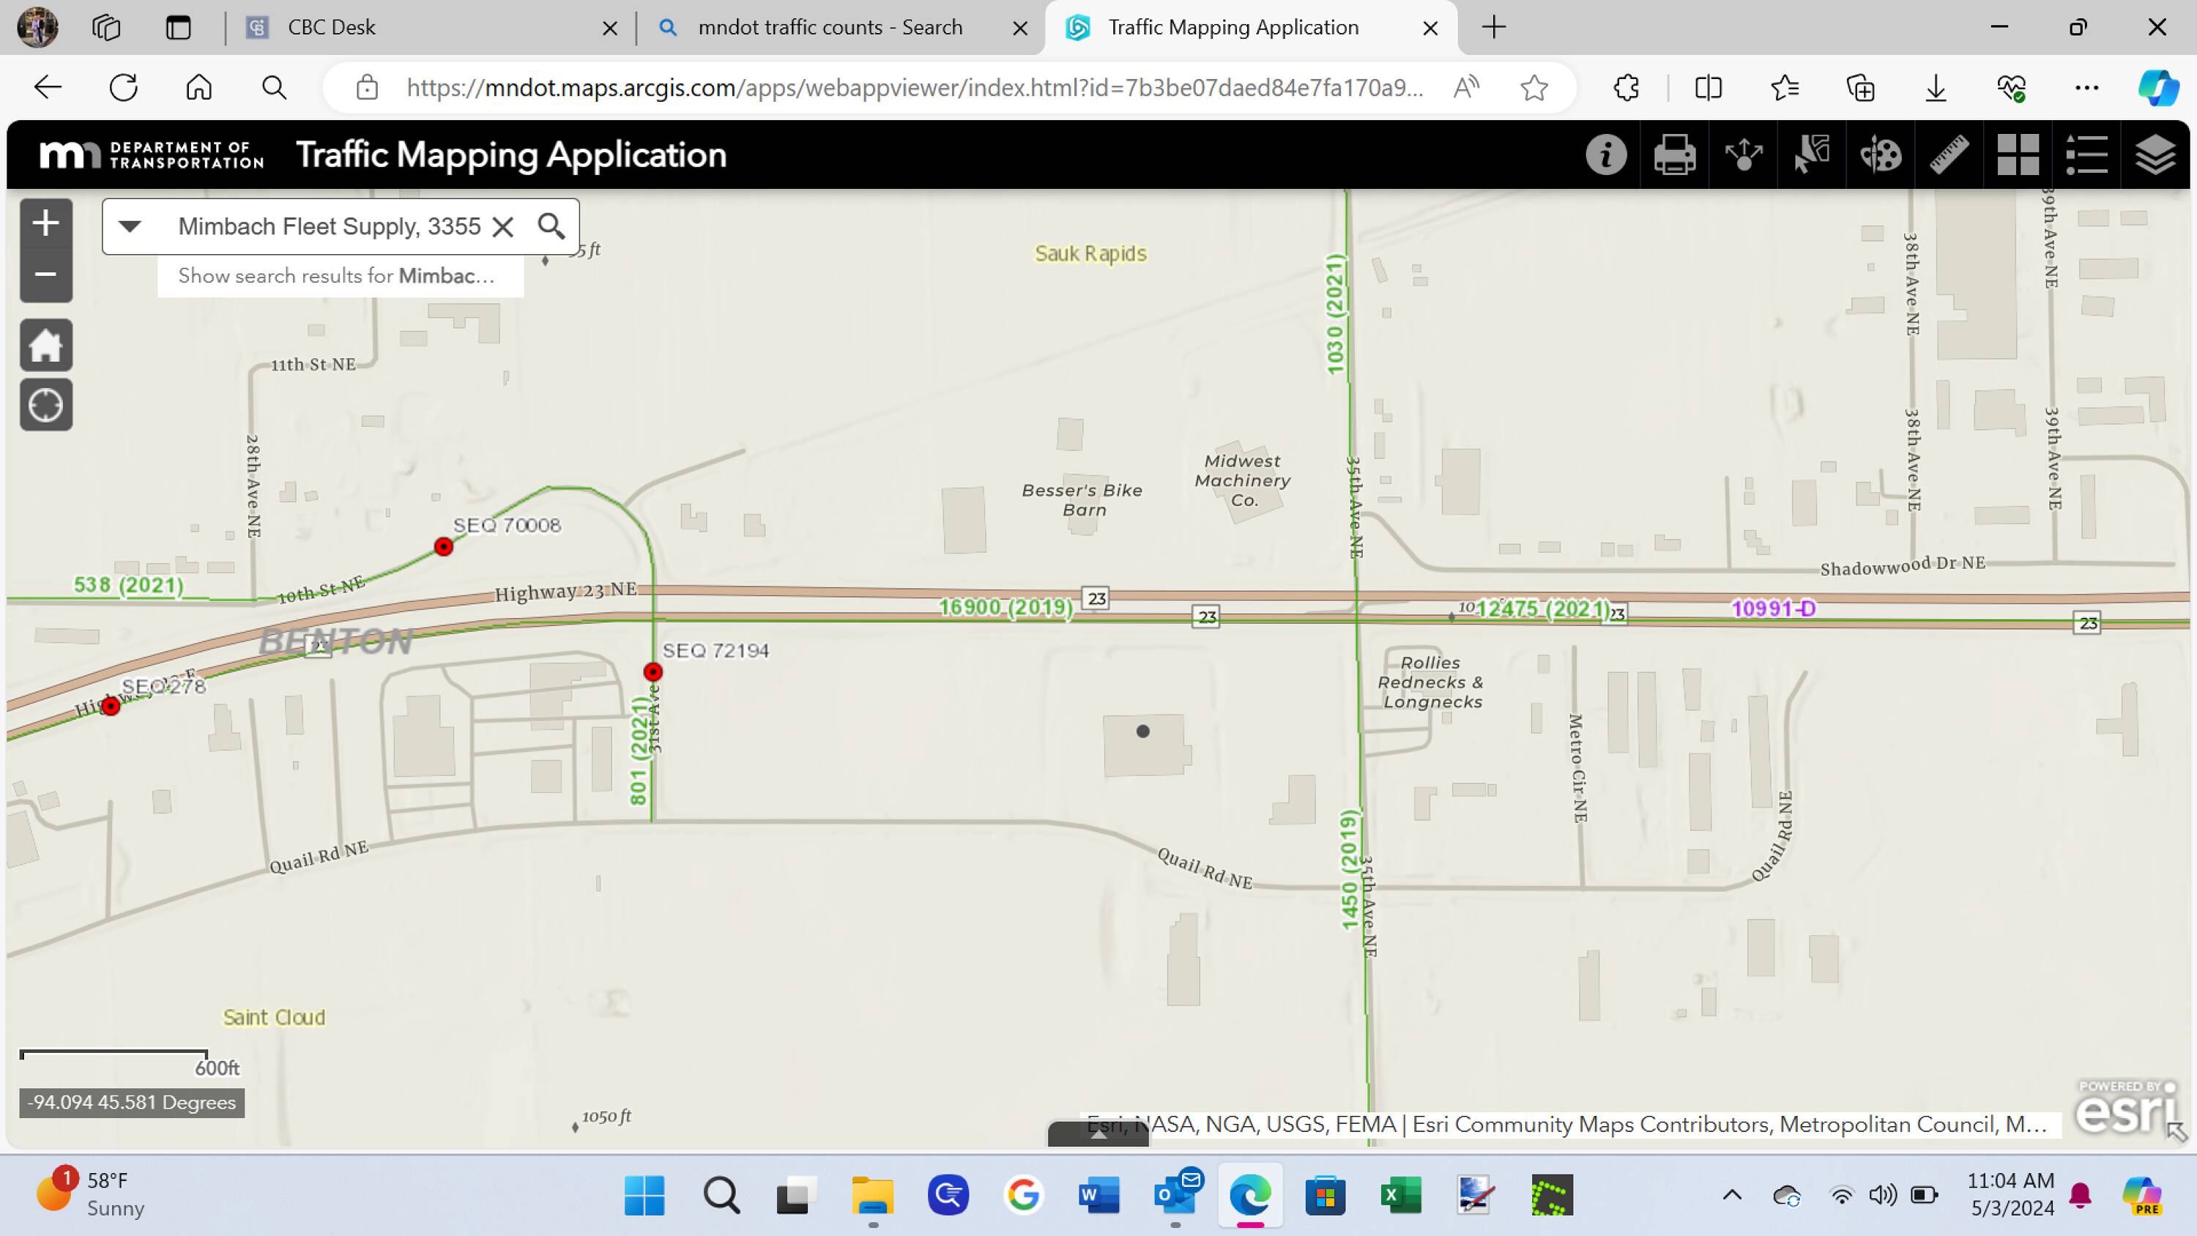Click 'Show search results for Mimbac...' suggestion
The width and height of the screenshot is (2197, 1236).
click(336, 276)
